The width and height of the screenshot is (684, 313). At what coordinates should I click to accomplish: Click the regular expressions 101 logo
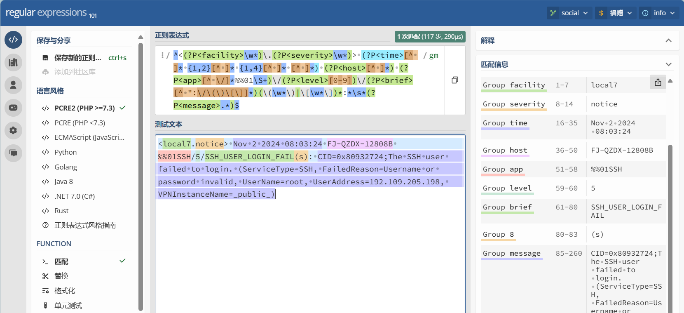51,13
